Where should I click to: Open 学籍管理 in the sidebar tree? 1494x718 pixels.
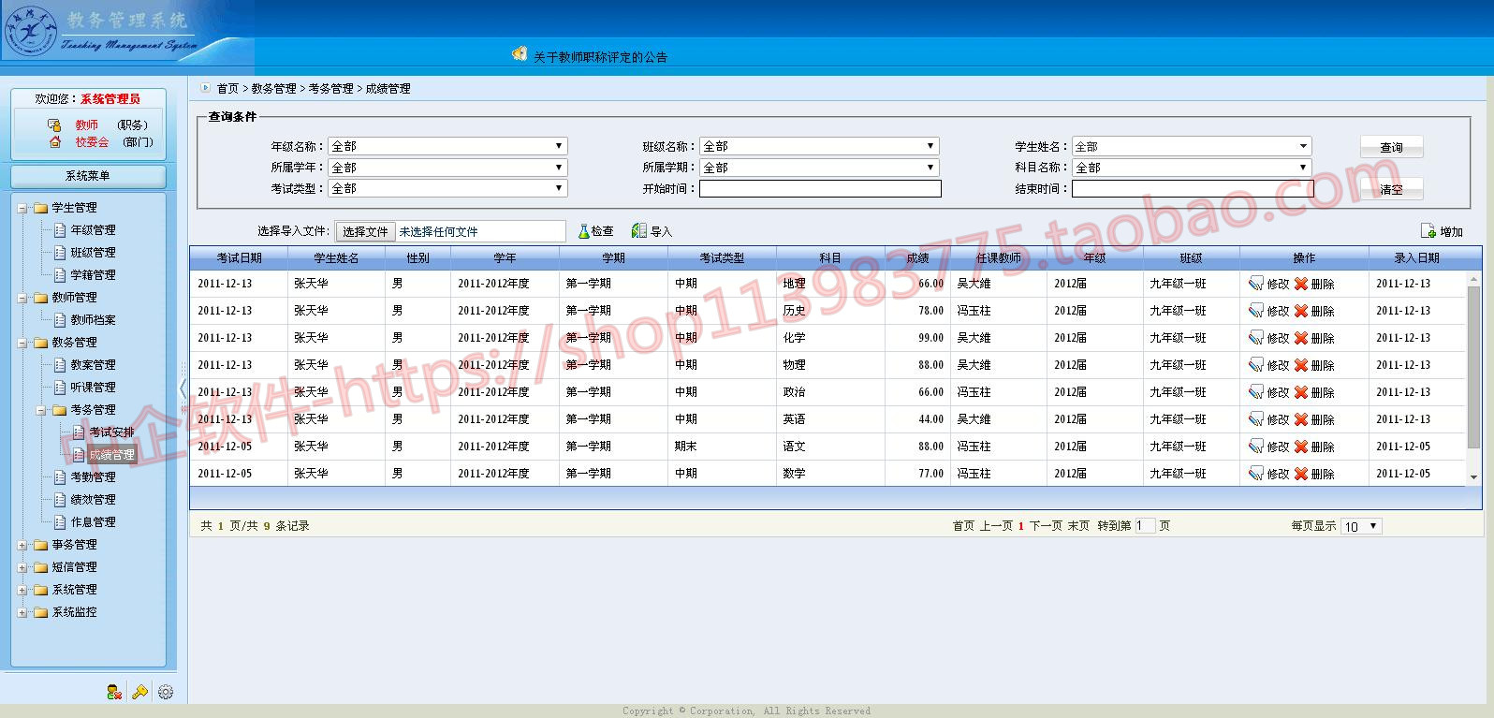point(93,275)
